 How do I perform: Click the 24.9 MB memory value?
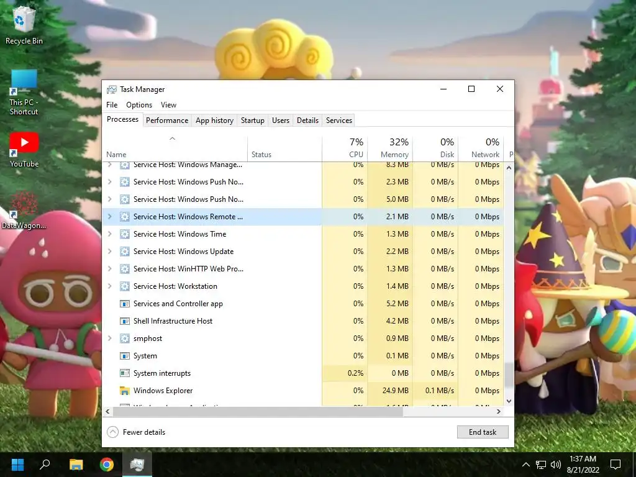point(395,391)
